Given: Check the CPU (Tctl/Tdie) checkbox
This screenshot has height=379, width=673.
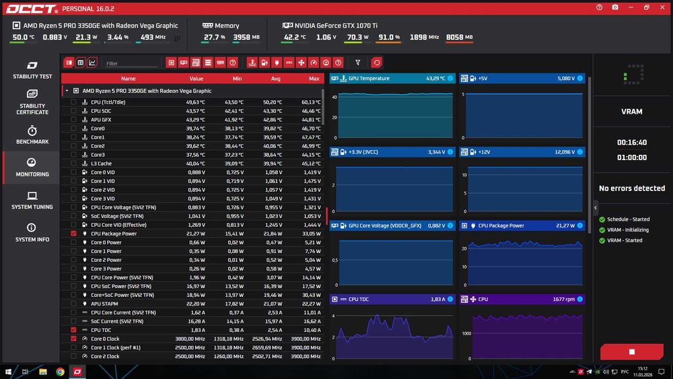Looking at the screenshot, I should 73,102.
